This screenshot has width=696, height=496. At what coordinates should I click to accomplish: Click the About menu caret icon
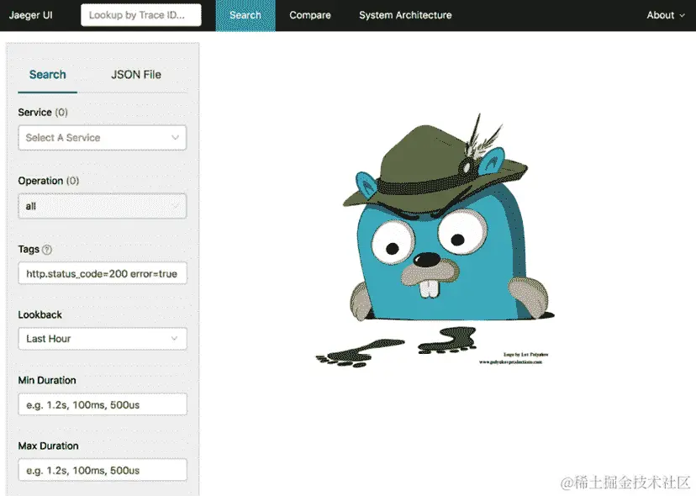tap(681, 14)
